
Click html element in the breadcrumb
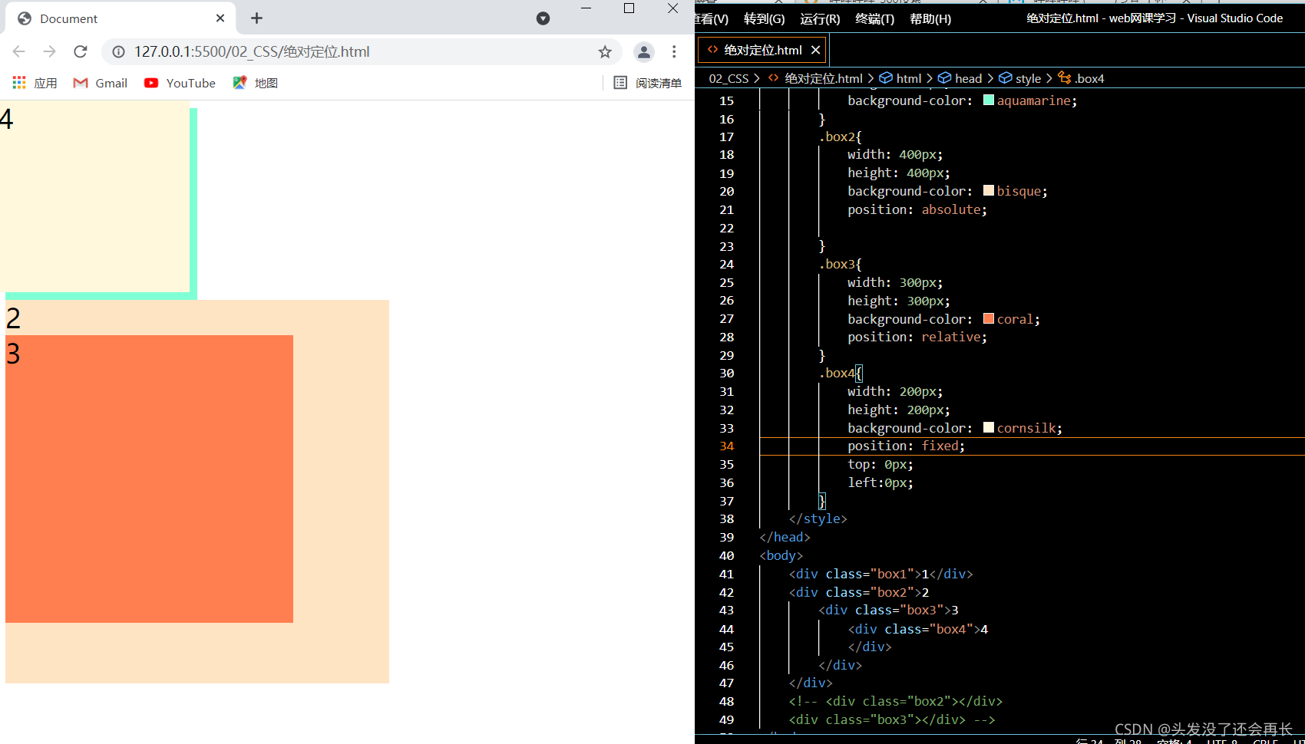(909, 78)
